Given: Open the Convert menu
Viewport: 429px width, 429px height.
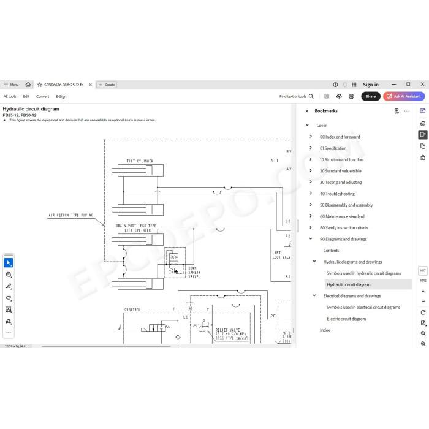Looking at the screenshot, I should click(42, 96).
